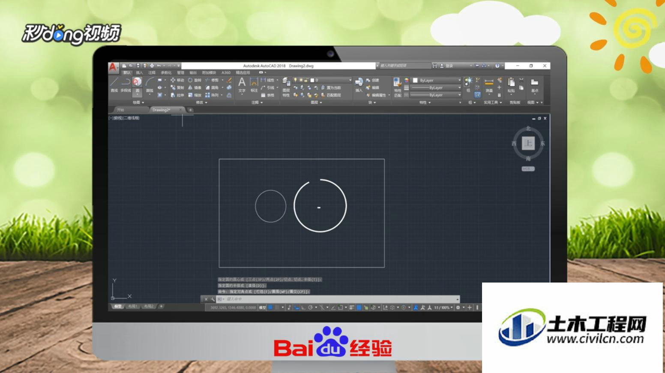Expand the Annotation (注释) panel
Screen dimensions: 665x373
pyautogui.click(x=257, y=102)
